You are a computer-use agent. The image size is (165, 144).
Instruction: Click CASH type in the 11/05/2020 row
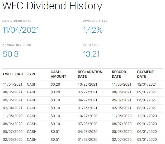[x=32, y=116]
